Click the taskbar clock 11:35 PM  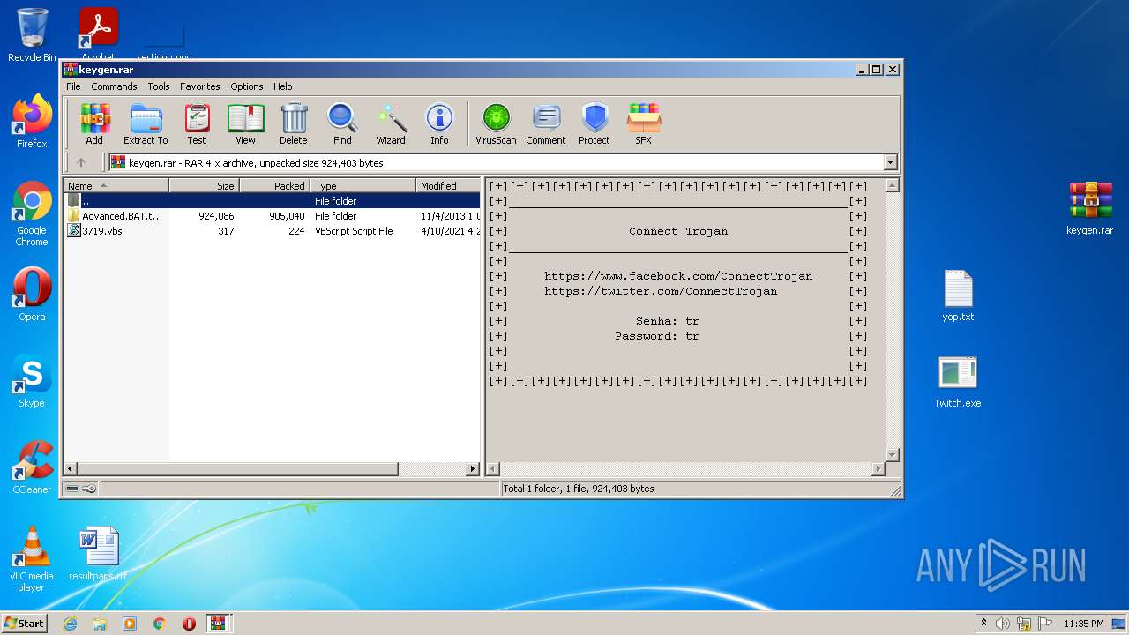(x=1083, y=624)
